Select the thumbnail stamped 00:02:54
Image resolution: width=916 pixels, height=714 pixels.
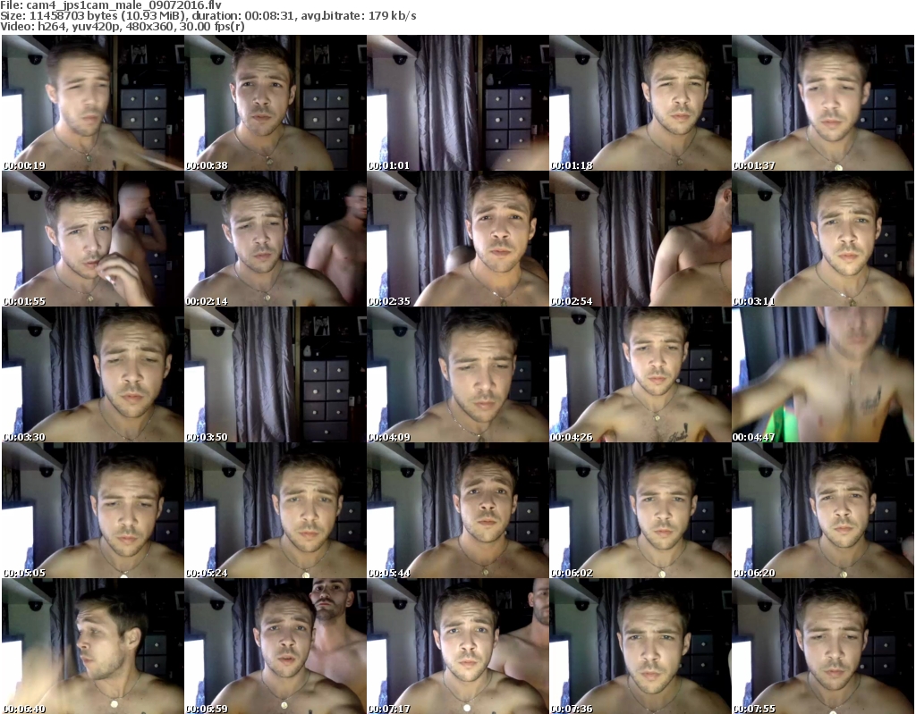click(x=640, y=239)
